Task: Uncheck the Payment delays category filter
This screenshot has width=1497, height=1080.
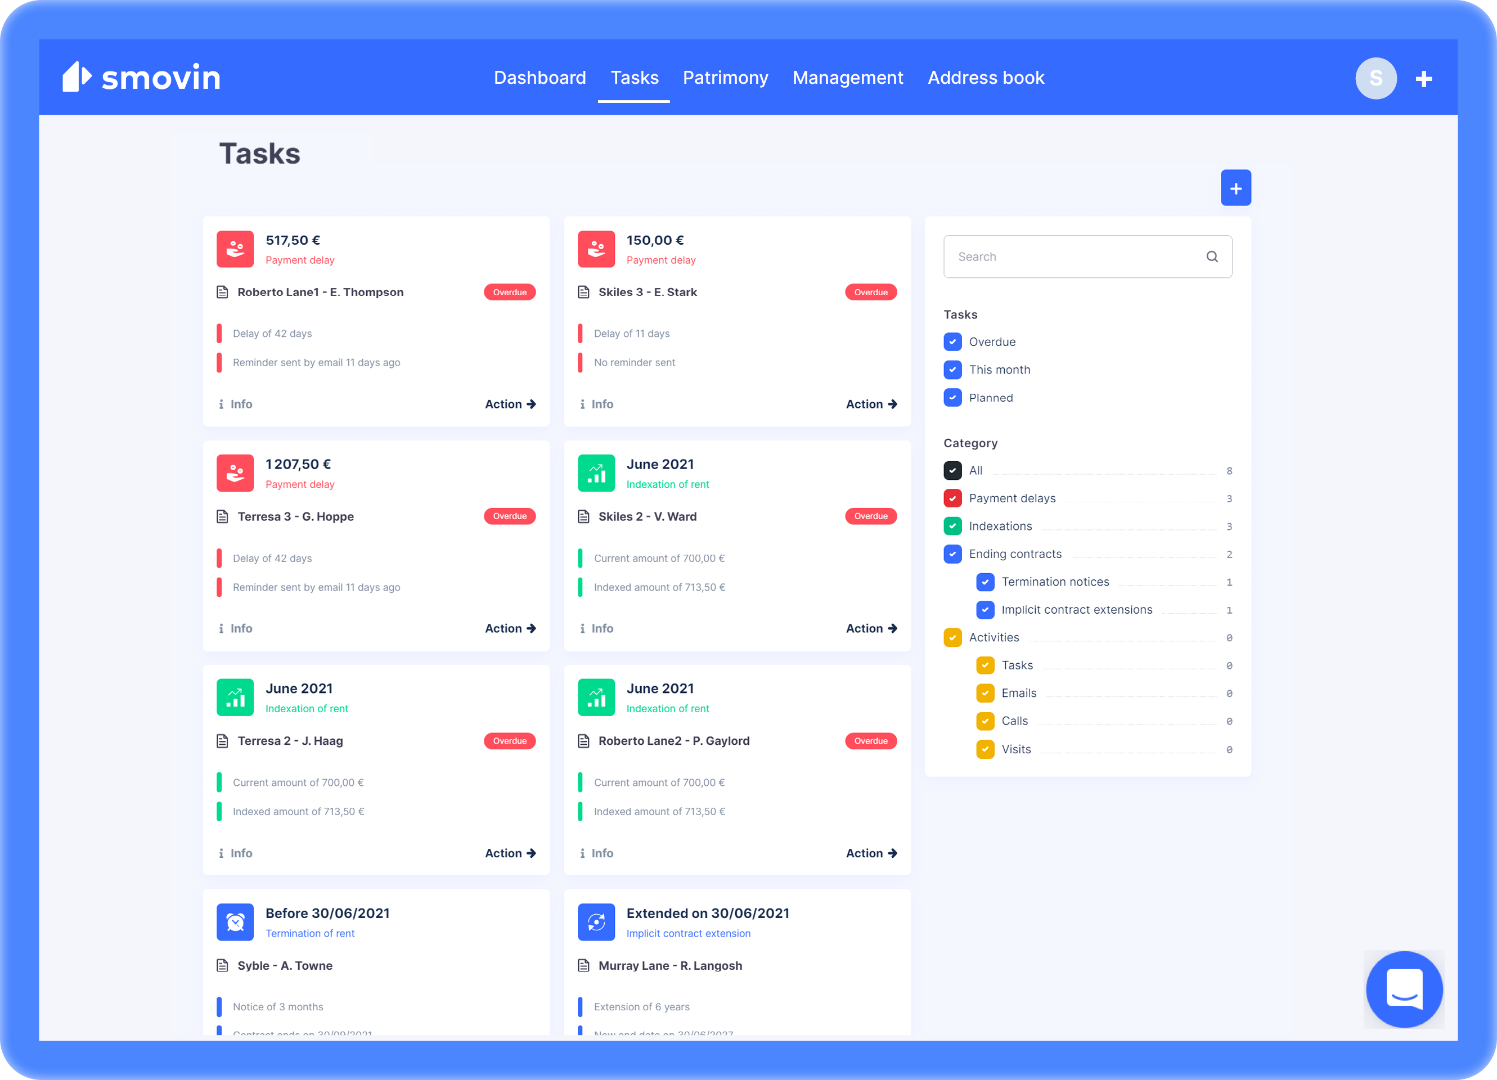Action: [x=952, y=498]
